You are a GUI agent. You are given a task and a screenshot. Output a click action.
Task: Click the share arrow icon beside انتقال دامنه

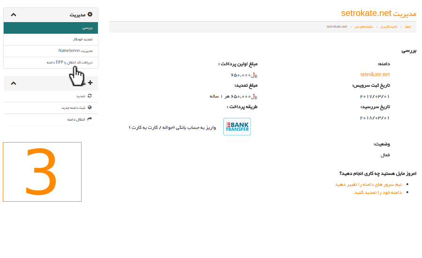[90, 119]
